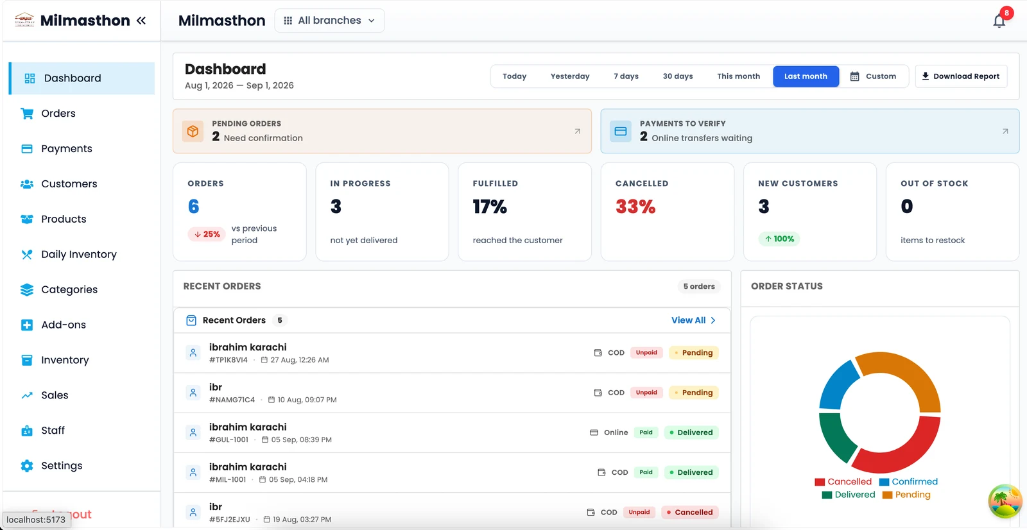Viewport: 1027px width, 530px height.
Task: Switch to the 7 days filter
Action: tap(626, 76)
